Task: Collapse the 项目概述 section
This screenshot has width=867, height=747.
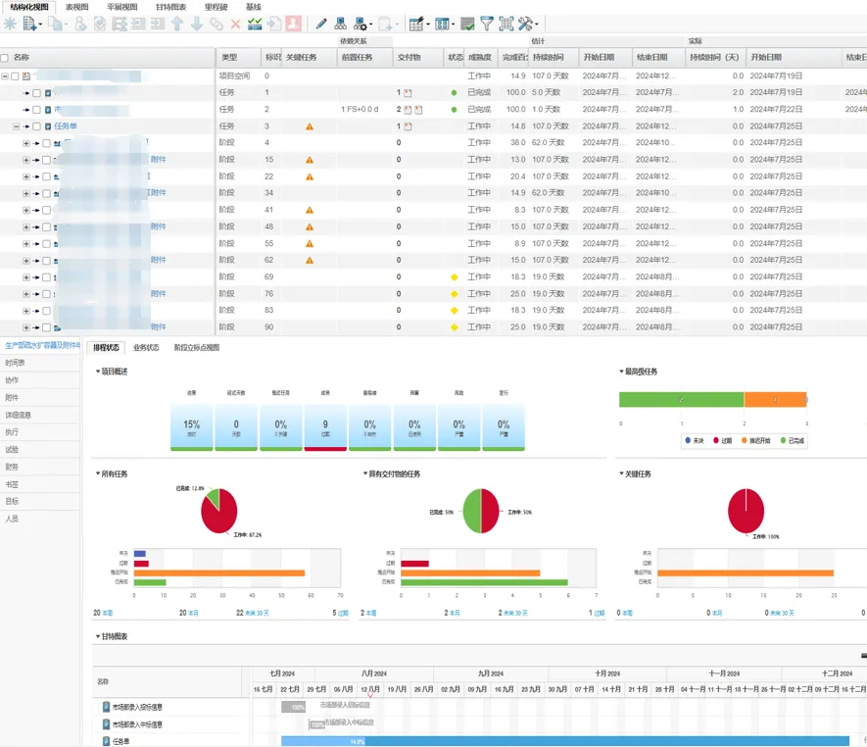Action: tap(97, 372)
